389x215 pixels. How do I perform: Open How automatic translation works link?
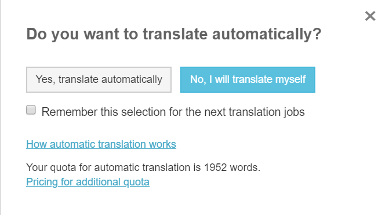101,144
